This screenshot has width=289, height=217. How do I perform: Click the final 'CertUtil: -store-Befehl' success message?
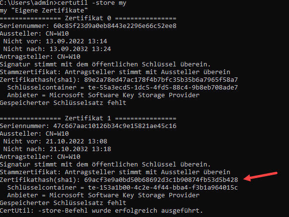pos(102,211)
